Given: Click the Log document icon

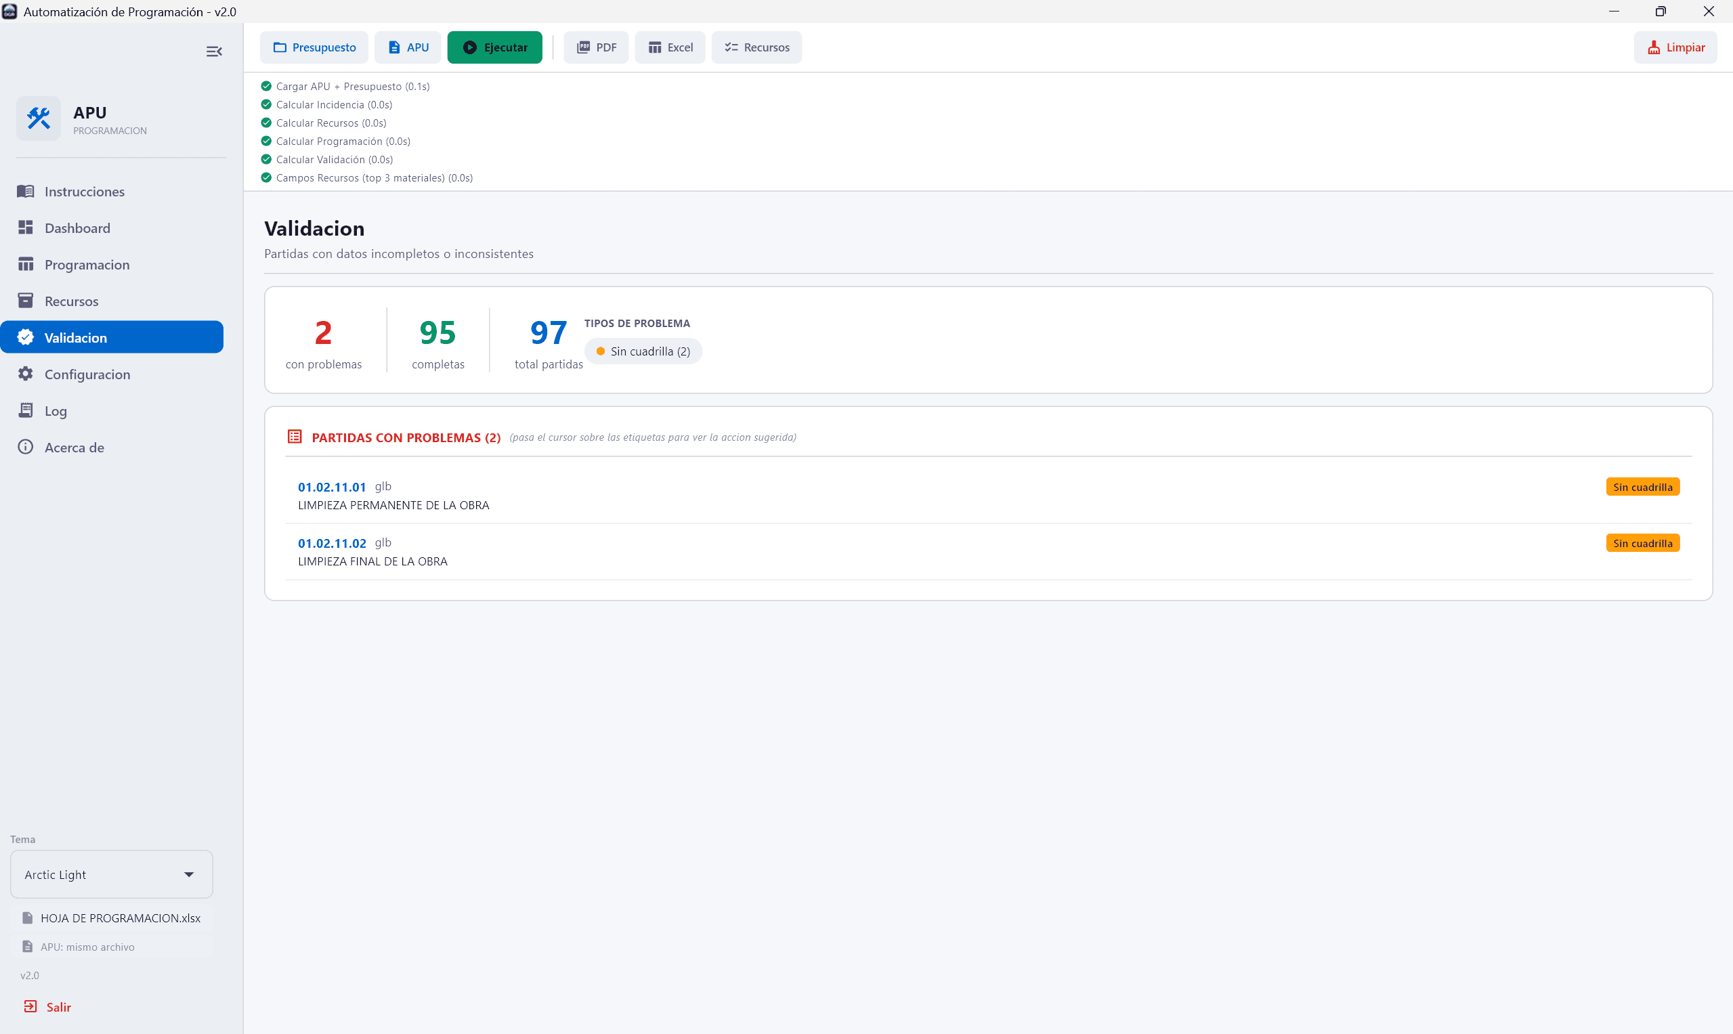Looking at the screenshot, I should (26, 410).
